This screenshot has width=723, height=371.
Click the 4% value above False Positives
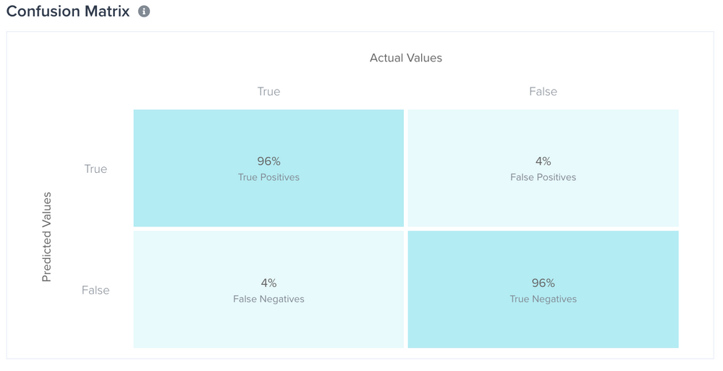tap(543, 161)
